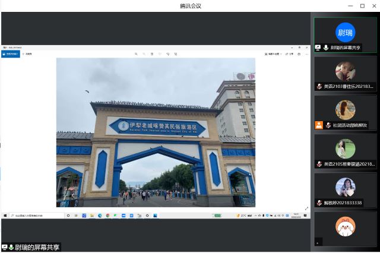Open three-dot more menu in shared Photos toolbar

pos(307,54)
